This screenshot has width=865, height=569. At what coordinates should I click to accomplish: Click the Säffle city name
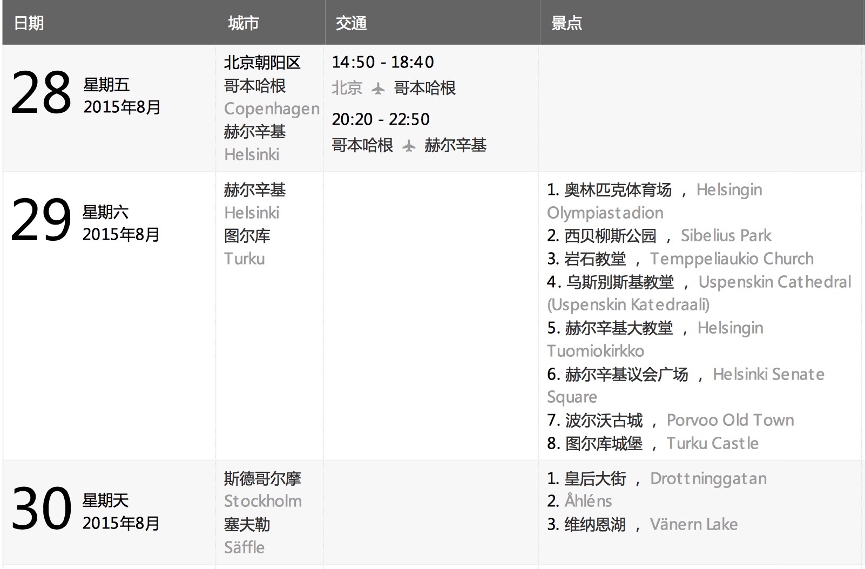(245, 547)
